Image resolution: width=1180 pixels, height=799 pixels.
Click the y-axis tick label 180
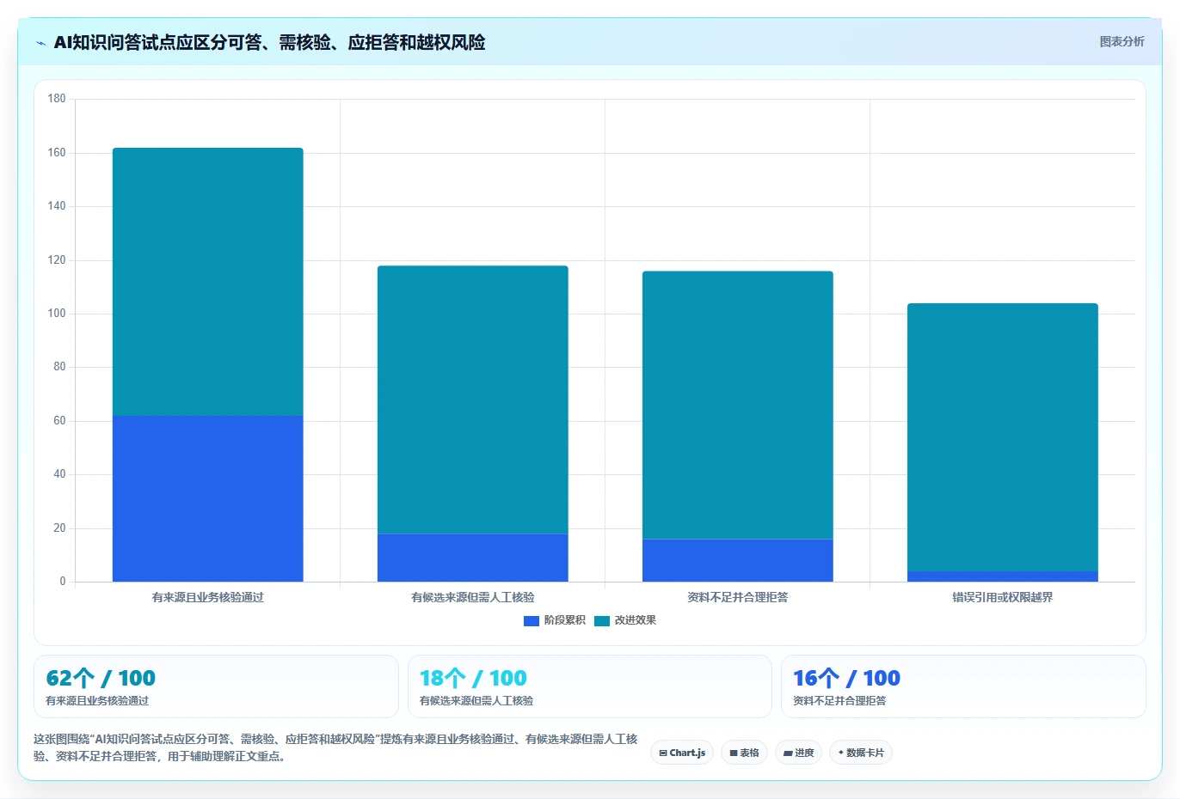[57, 99]
